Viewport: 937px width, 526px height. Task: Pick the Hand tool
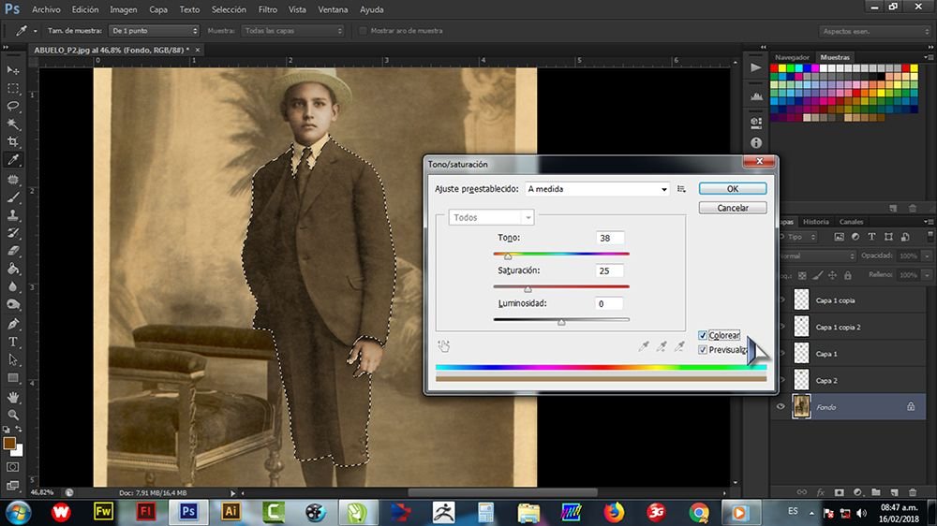coord(12,397)
